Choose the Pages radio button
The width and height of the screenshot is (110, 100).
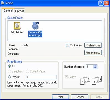tap(9, 77)
